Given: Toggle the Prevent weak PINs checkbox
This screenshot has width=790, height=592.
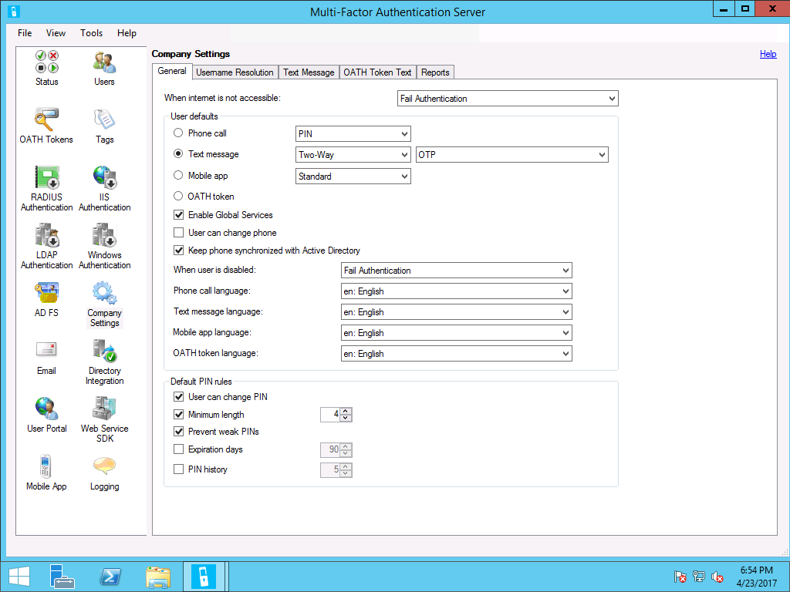Looking at the screenshot, I should tap(179, 432).
